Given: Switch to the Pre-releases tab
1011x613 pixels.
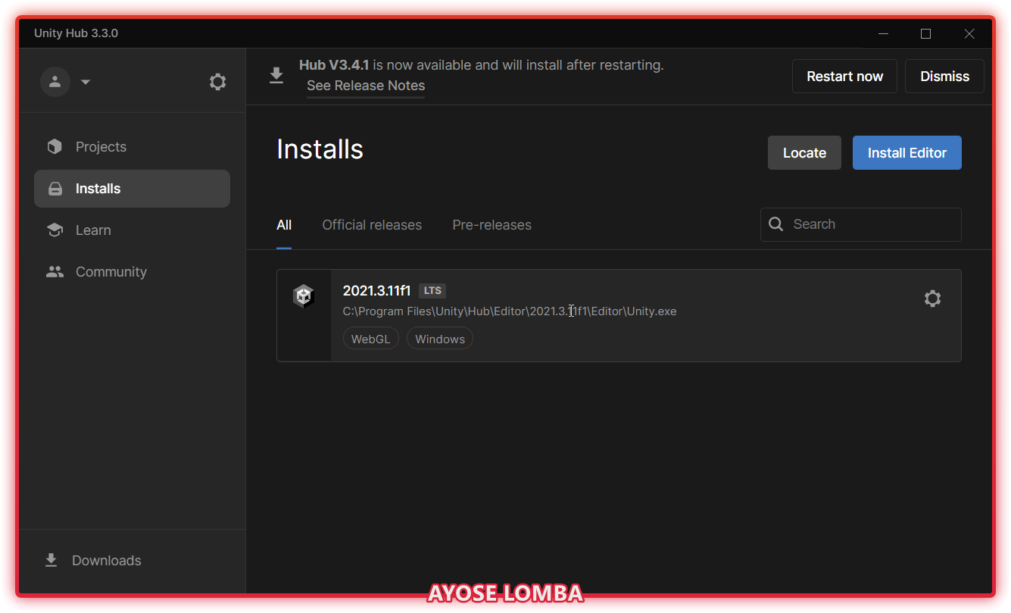Looking at the screenshot, I should pos(491,225).
